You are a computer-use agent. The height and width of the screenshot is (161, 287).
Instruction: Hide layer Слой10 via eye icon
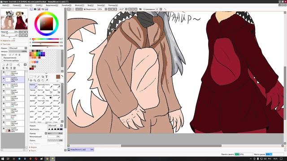point(4,85)
